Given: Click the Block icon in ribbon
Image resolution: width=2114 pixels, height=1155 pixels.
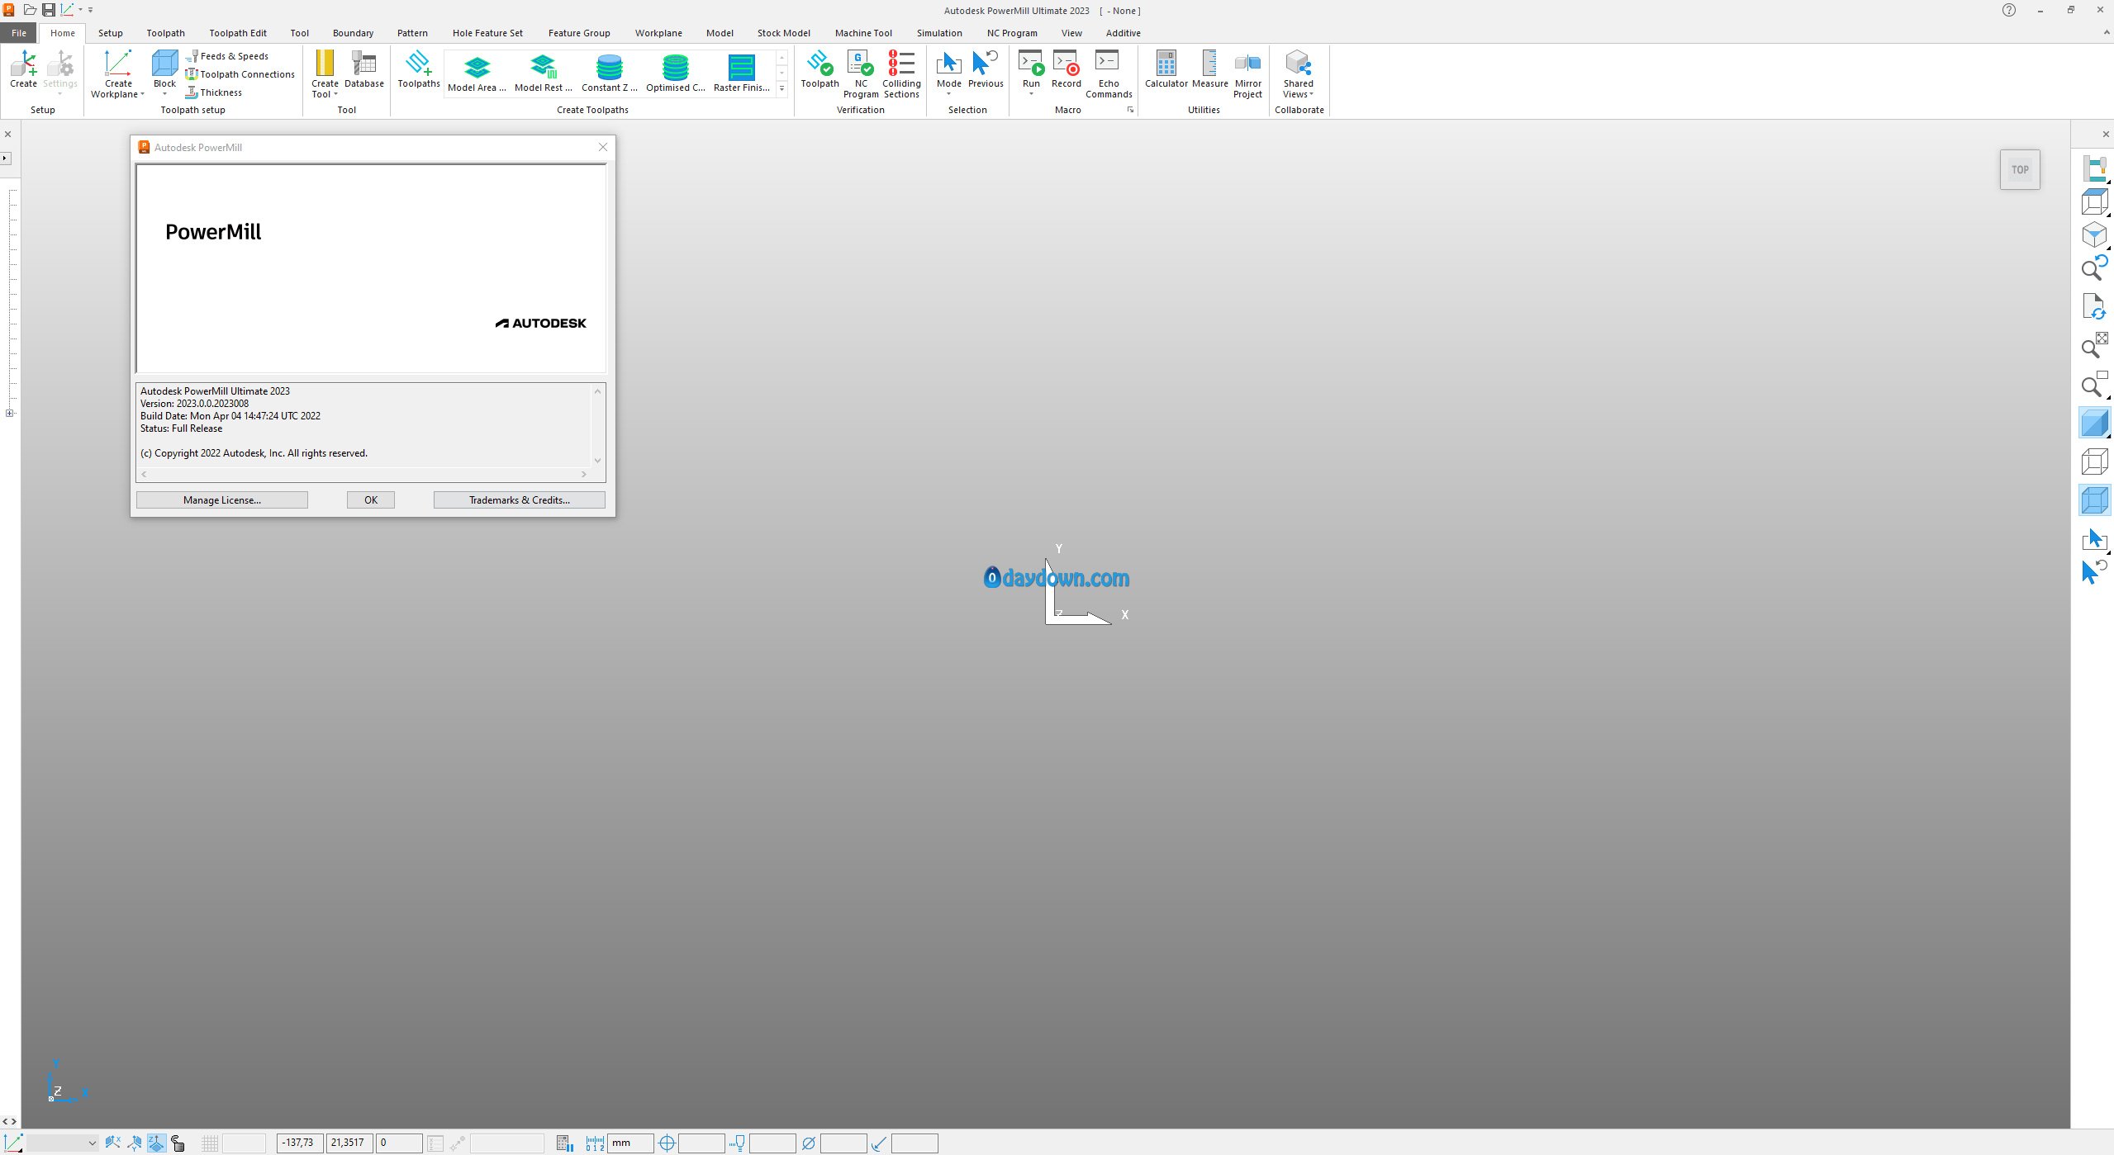Looking at the screenshot, I should click(164, 63).
